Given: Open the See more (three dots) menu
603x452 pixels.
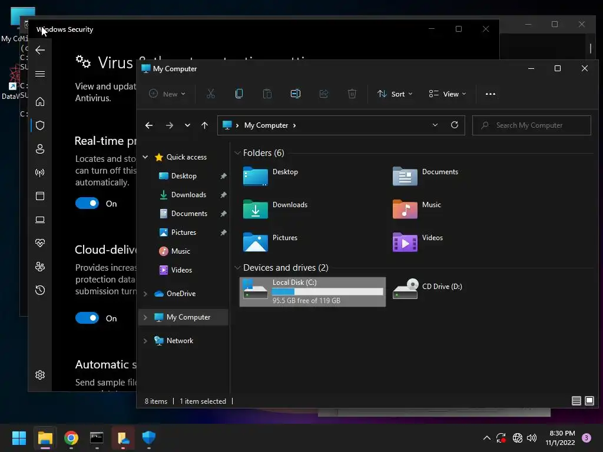Looking at the screenshot, I should click(x=491, y=94).
